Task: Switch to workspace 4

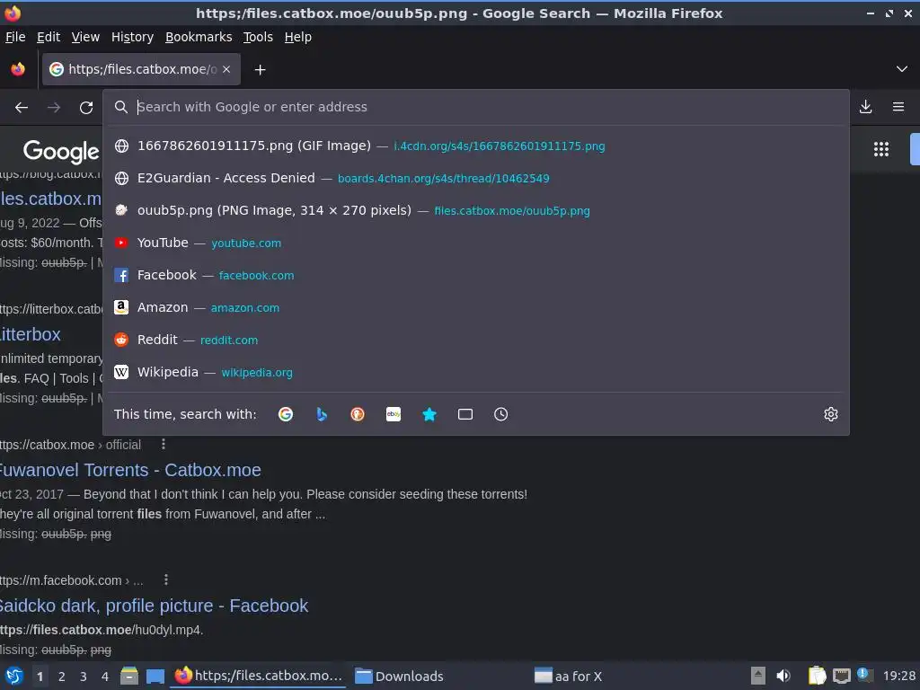Action: tap(105, 677)
